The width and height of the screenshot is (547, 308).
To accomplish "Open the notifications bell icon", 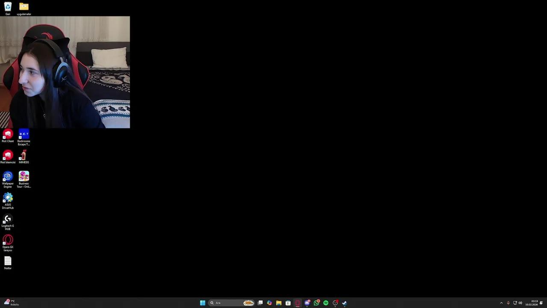I will click(x=541, y=303).
